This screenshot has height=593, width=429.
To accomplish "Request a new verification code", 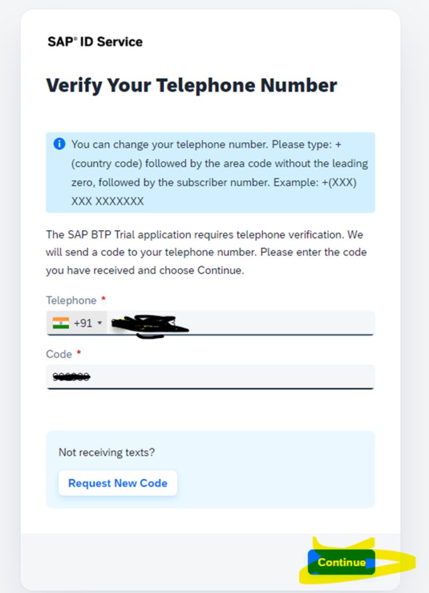I will click(x=118, y=483).
